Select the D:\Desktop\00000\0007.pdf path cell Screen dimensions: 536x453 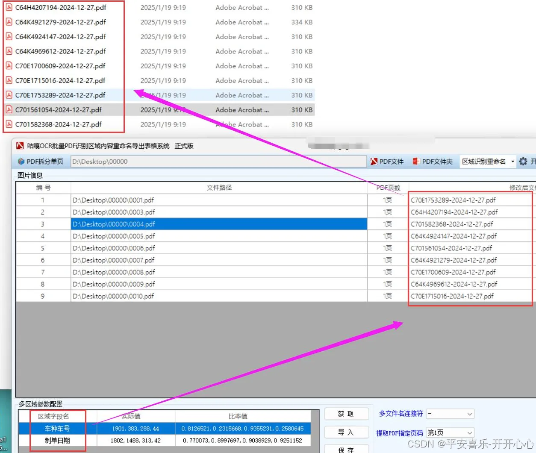pos(219,260)
